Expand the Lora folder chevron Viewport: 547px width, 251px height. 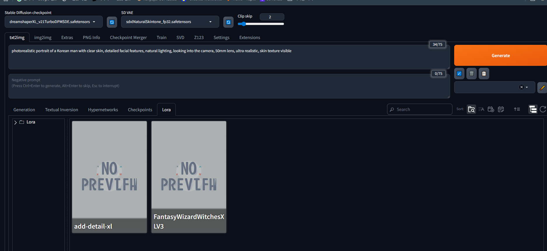(15, 122)
